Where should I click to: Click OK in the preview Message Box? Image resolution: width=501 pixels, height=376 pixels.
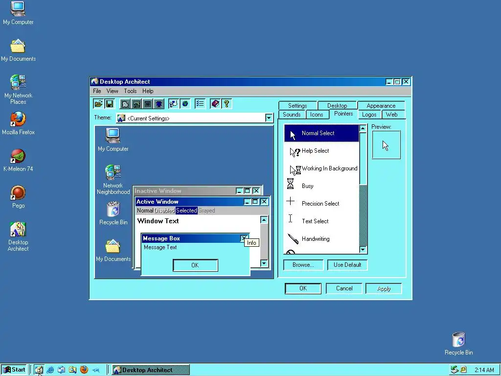(195, 265)
